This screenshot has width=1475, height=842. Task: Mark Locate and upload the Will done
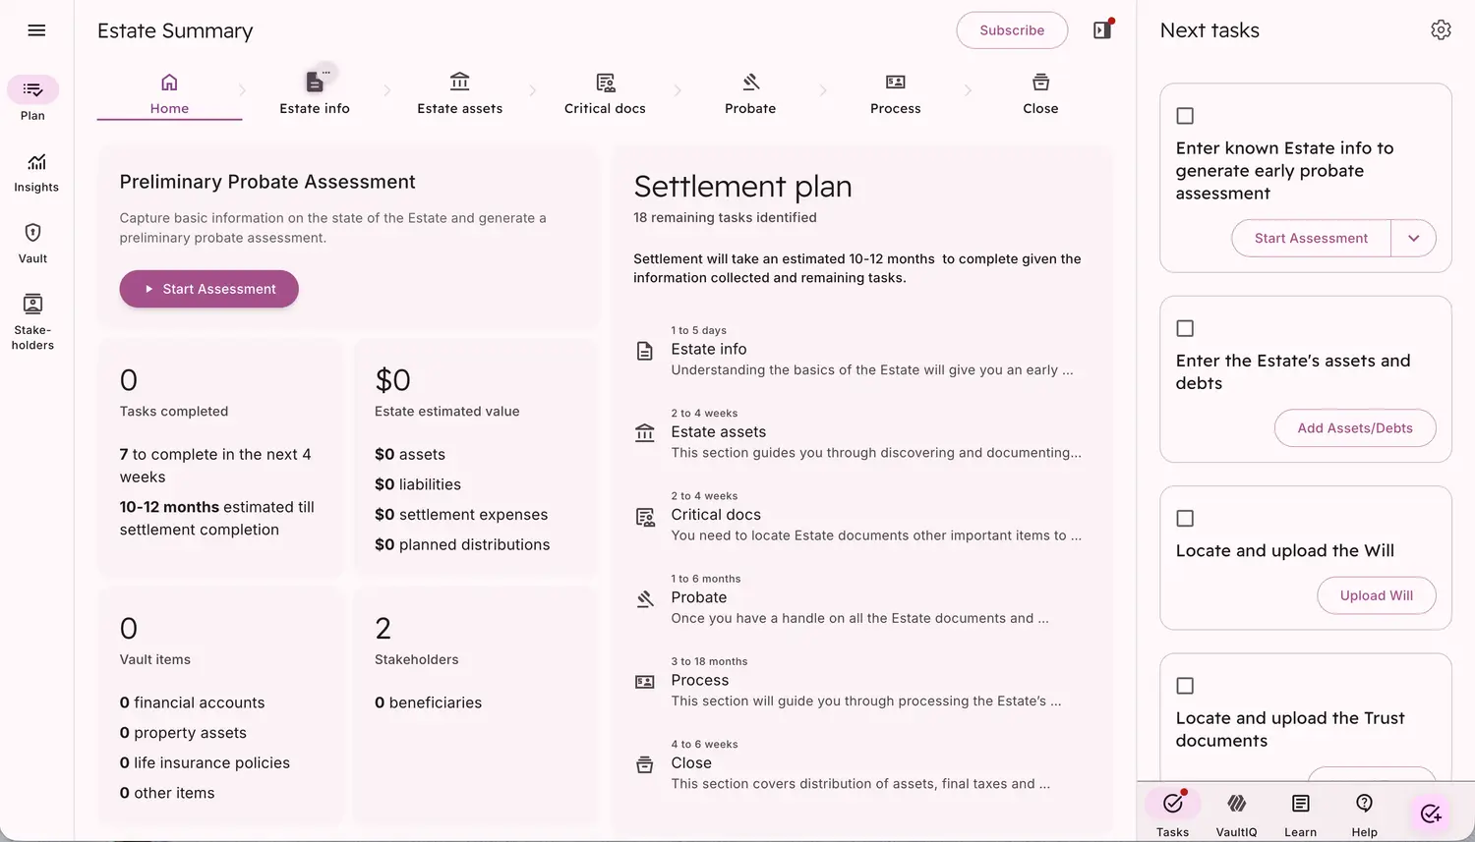click(x=1185, y=518)
